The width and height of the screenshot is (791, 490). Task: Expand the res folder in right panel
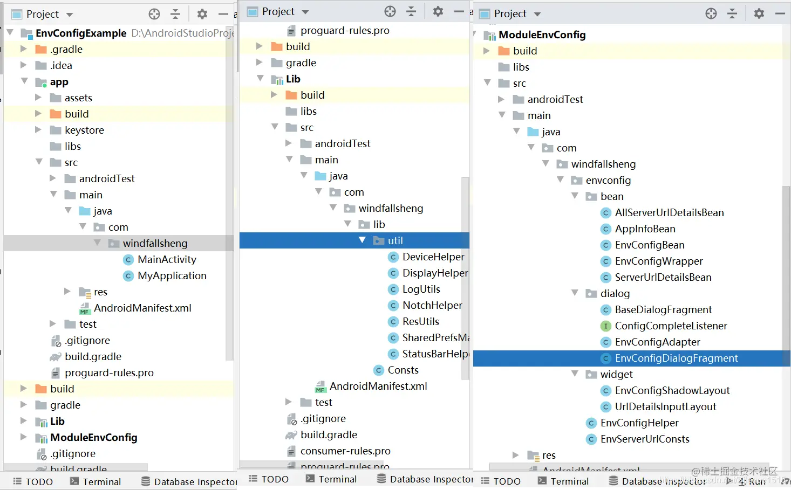[516, 455]
